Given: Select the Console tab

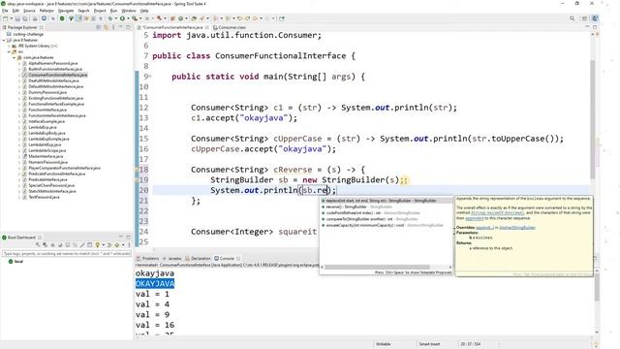Looking at the screenshot, I should [x=227, y=259].
